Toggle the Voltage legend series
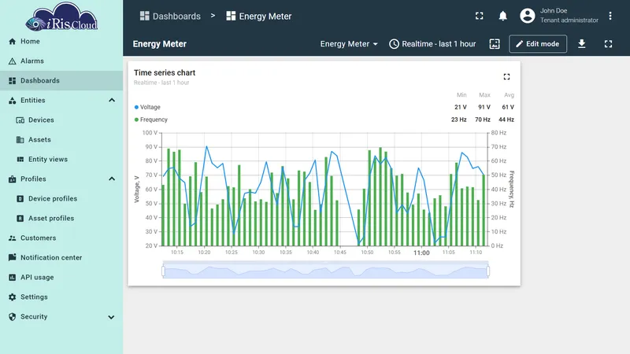The image size is (630, 354). pyautogui.click(x=147, y=107)
